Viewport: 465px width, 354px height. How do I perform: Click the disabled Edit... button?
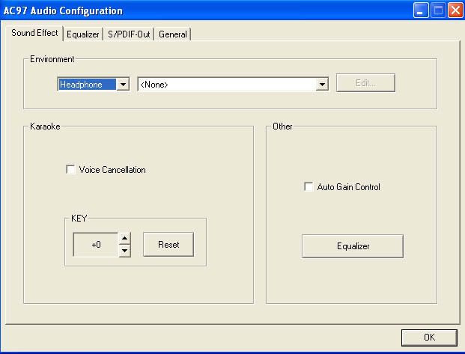click(365, 83)
